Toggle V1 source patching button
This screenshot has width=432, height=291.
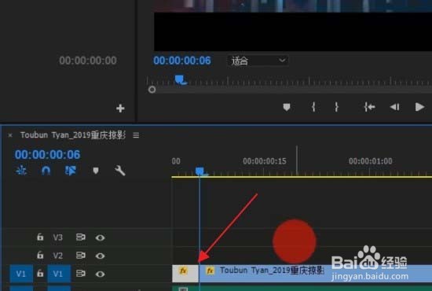(21, 274)
